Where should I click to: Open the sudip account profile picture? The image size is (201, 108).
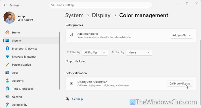pyautogui.click(x=9, y=17)
